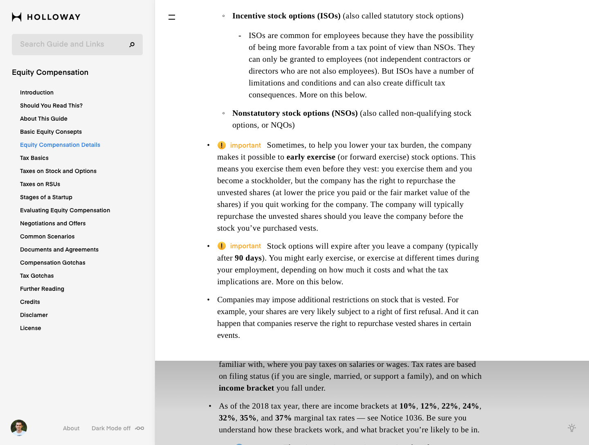Image resolution: width=589 pixels, height=445 pixels.
Task: Open Compensation Gotchas section
Action: click(53, 263)
